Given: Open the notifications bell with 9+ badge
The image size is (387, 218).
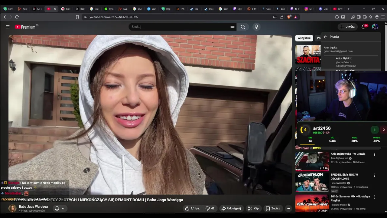Looking at the screenshot, I should click(x=364, y=27).
